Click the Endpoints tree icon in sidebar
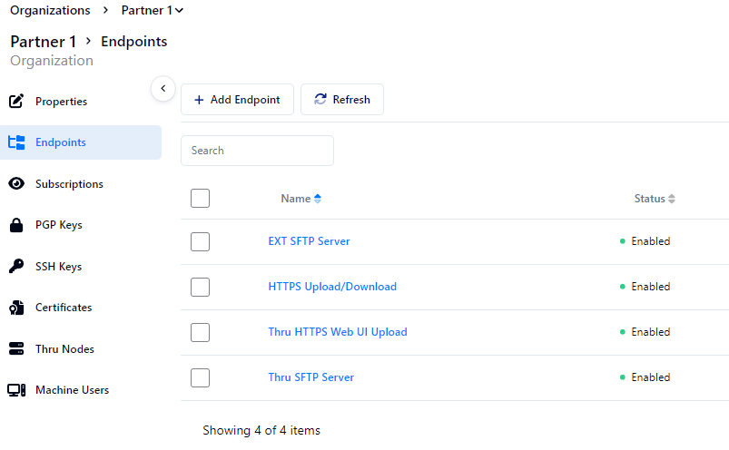The width and height of the screenshot is (729, 450). point(15,142)
